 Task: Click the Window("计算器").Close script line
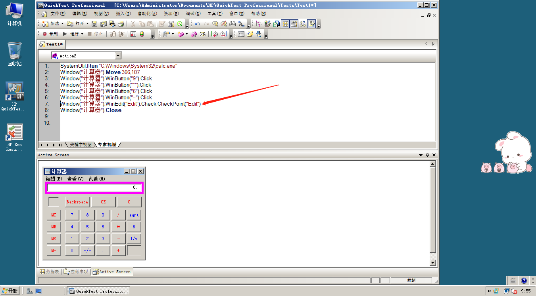[91, 110]
